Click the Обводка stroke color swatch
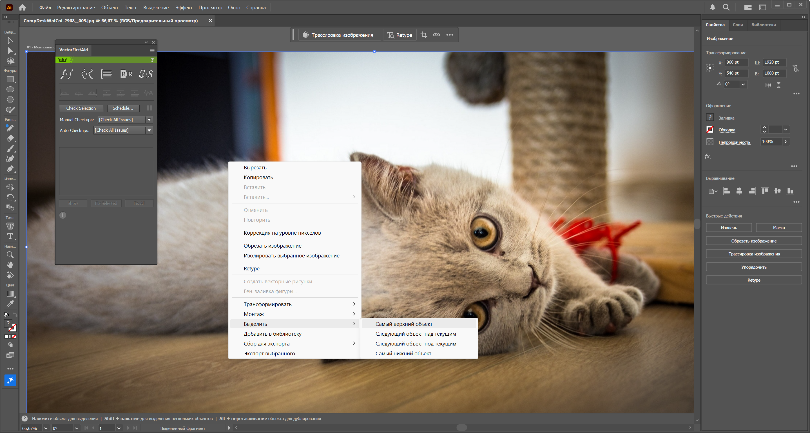The image size is (810, 433). tap(710, 129)
